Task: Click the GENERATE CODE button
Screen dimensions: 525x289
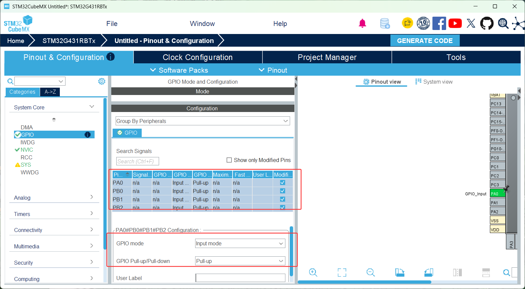Action: (x=425, y=41)
